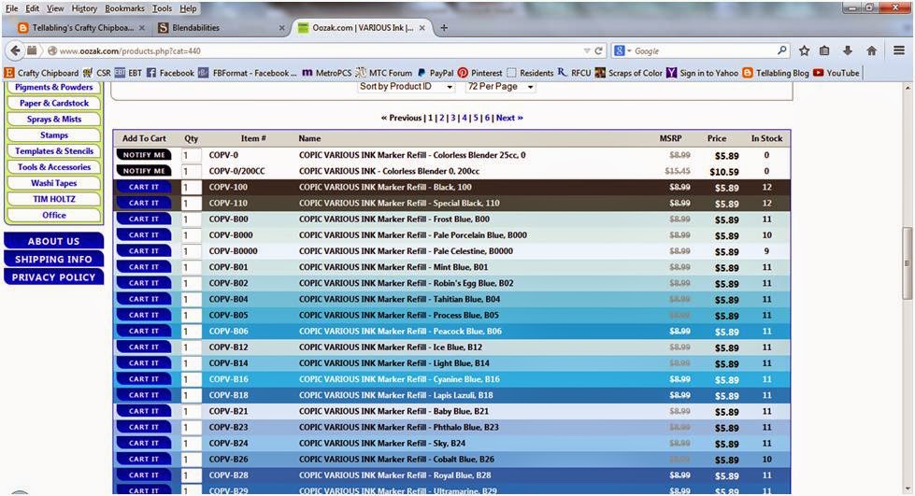Open the Scraps of Color bookmark

tap(628, 73)
